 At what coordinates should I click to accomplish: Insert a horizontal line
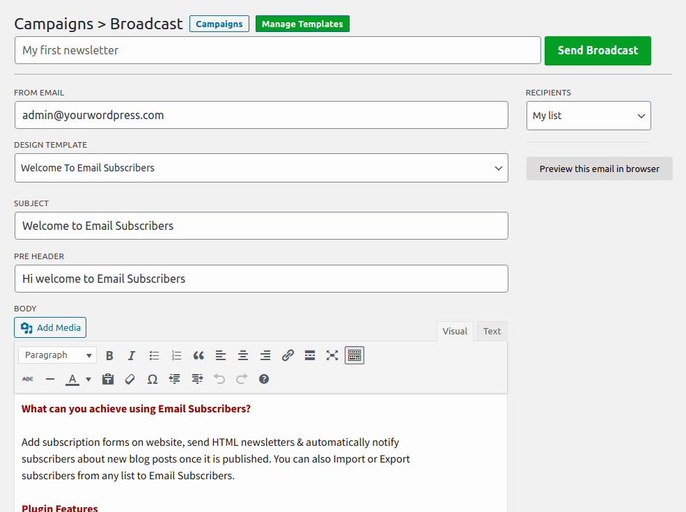click(x=50, y=379)
